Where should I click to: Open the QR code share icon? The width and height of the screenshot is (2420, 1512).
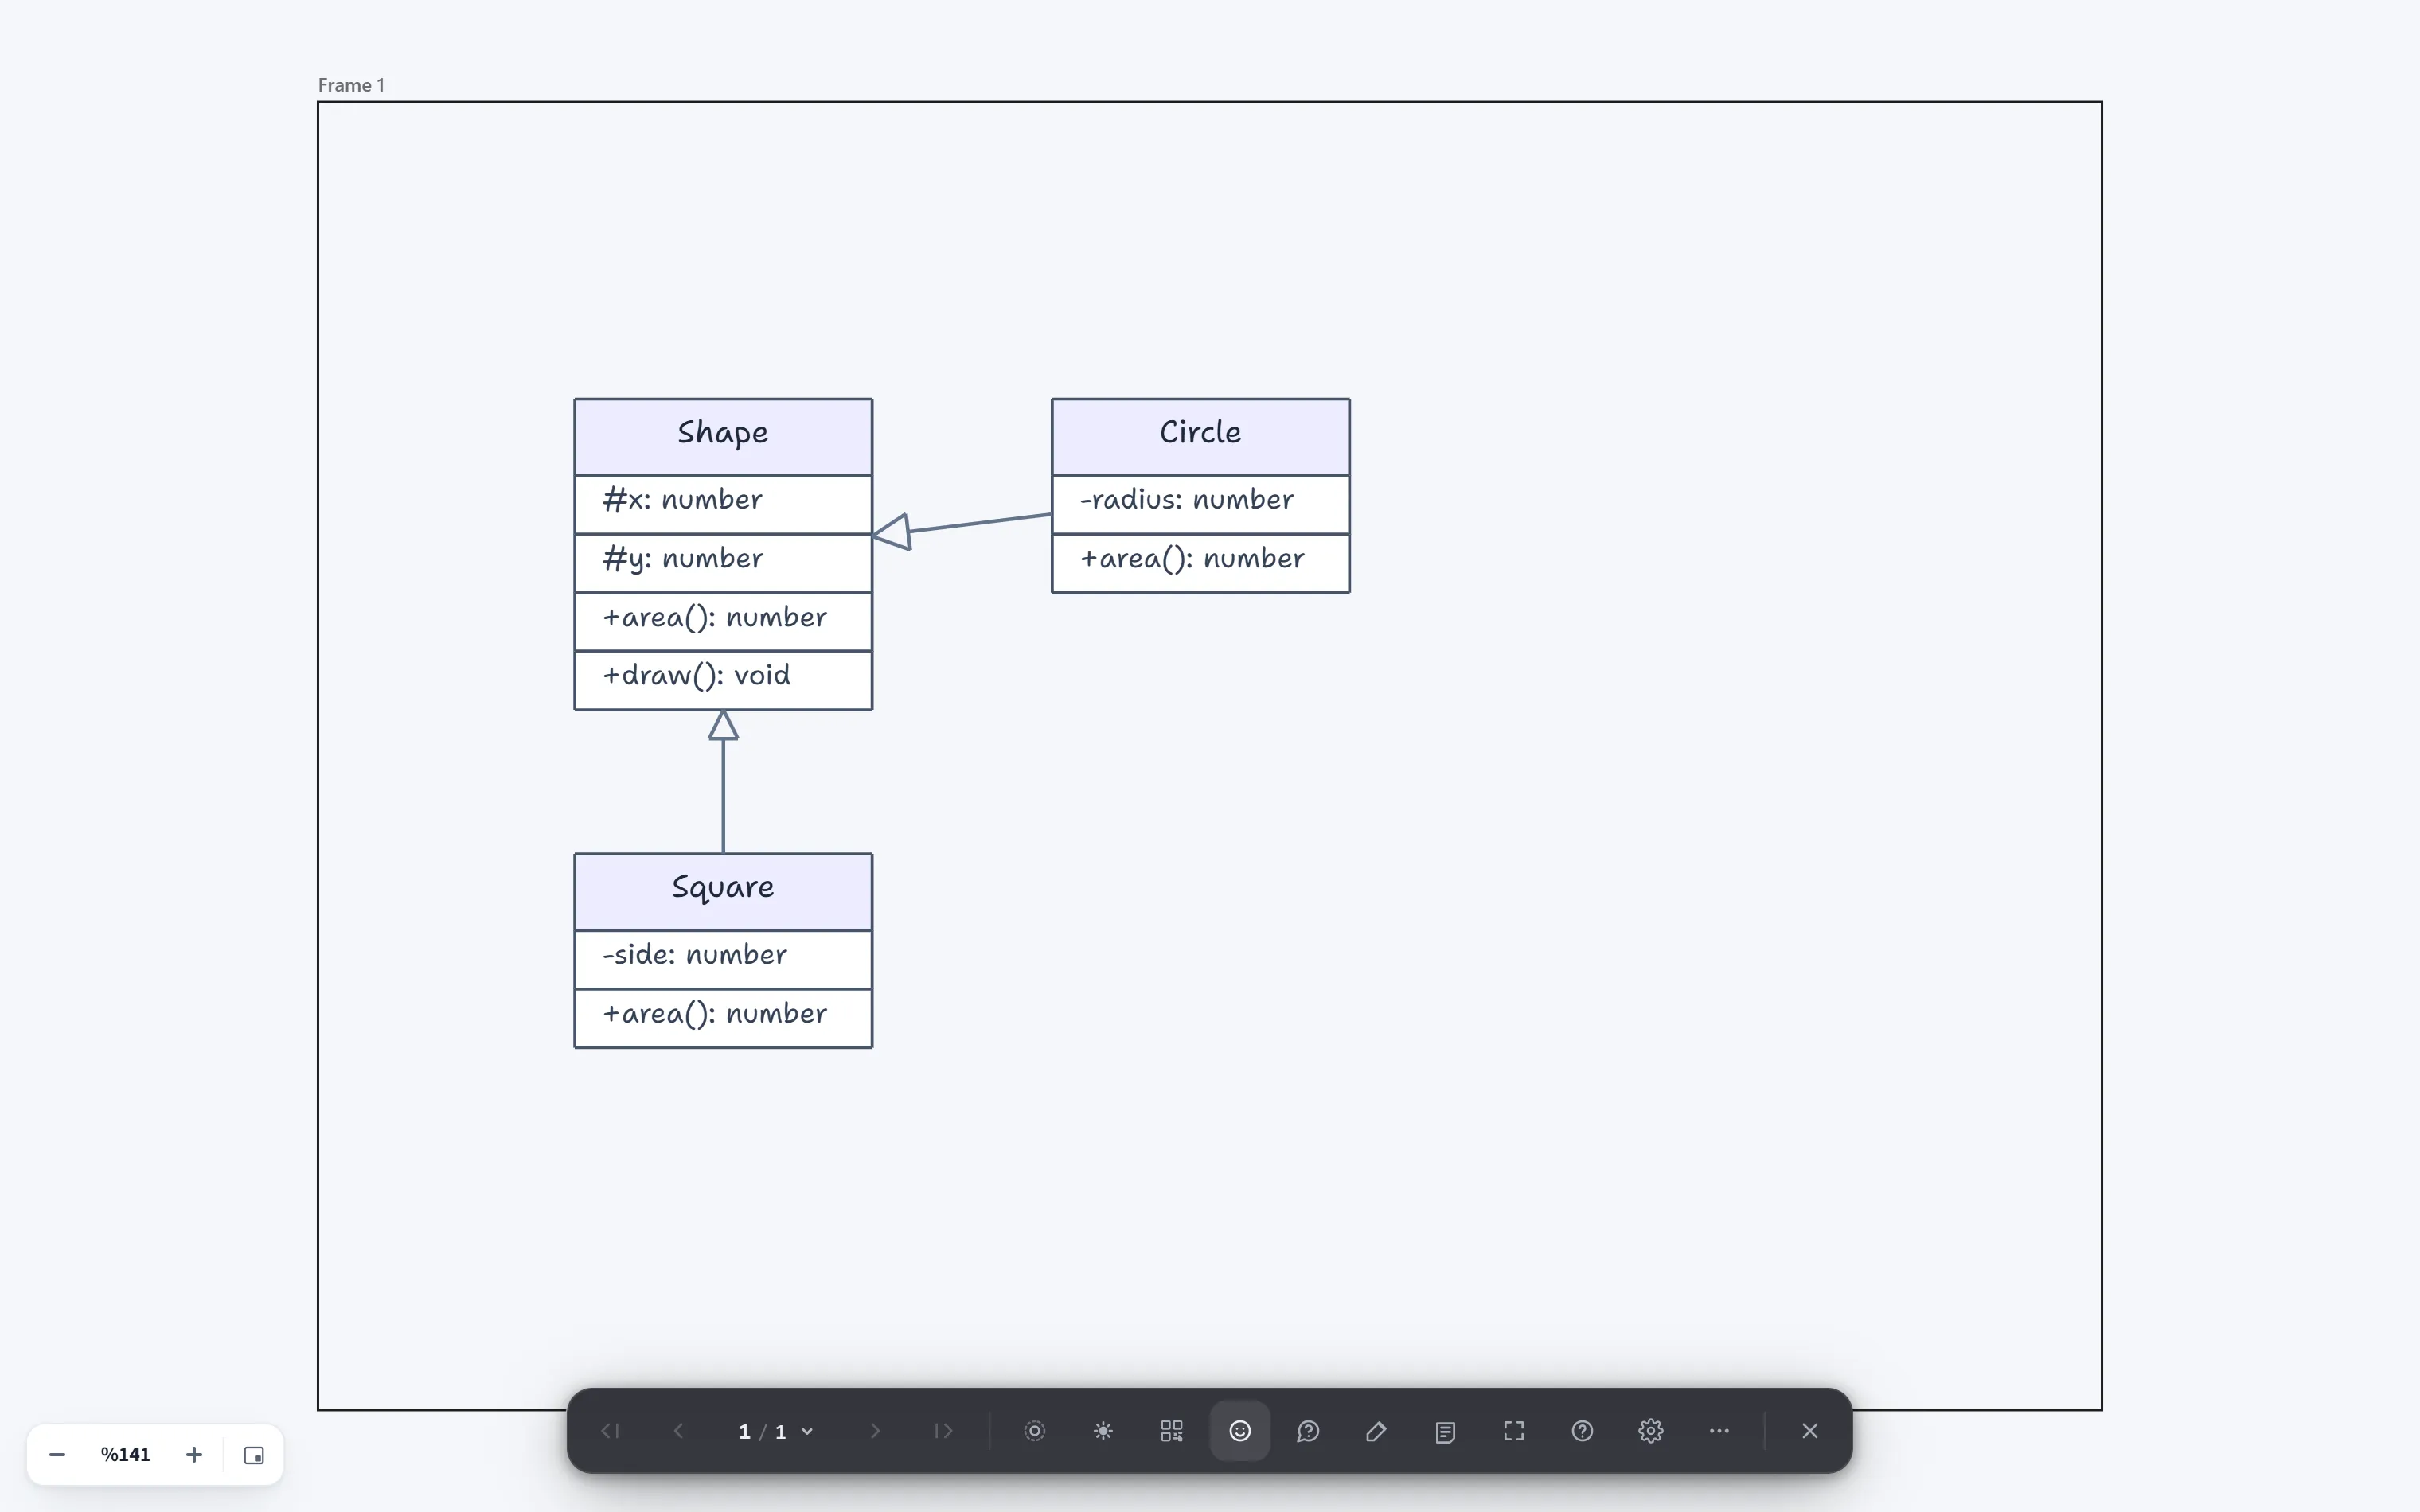click(1172, 1431)
